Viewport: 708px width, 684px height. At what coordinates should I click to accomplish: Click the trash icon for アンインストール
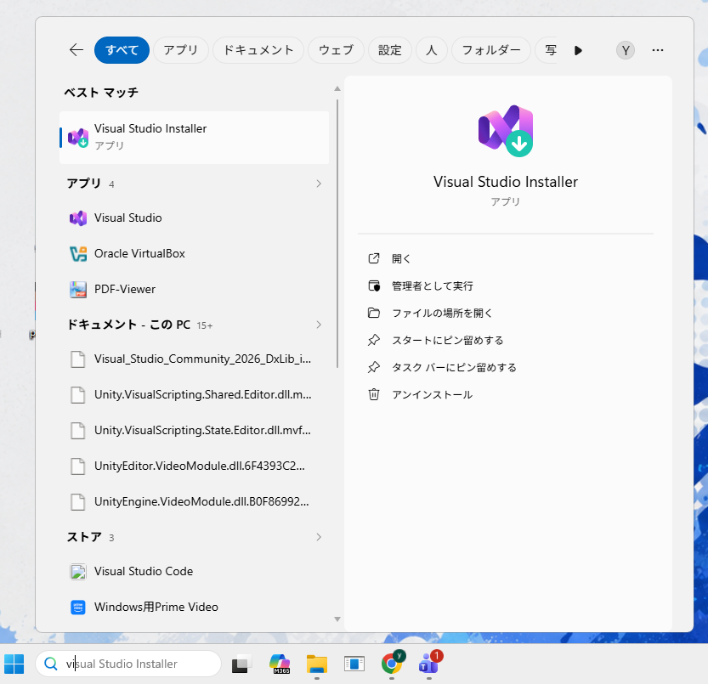(x=374, y=394)
